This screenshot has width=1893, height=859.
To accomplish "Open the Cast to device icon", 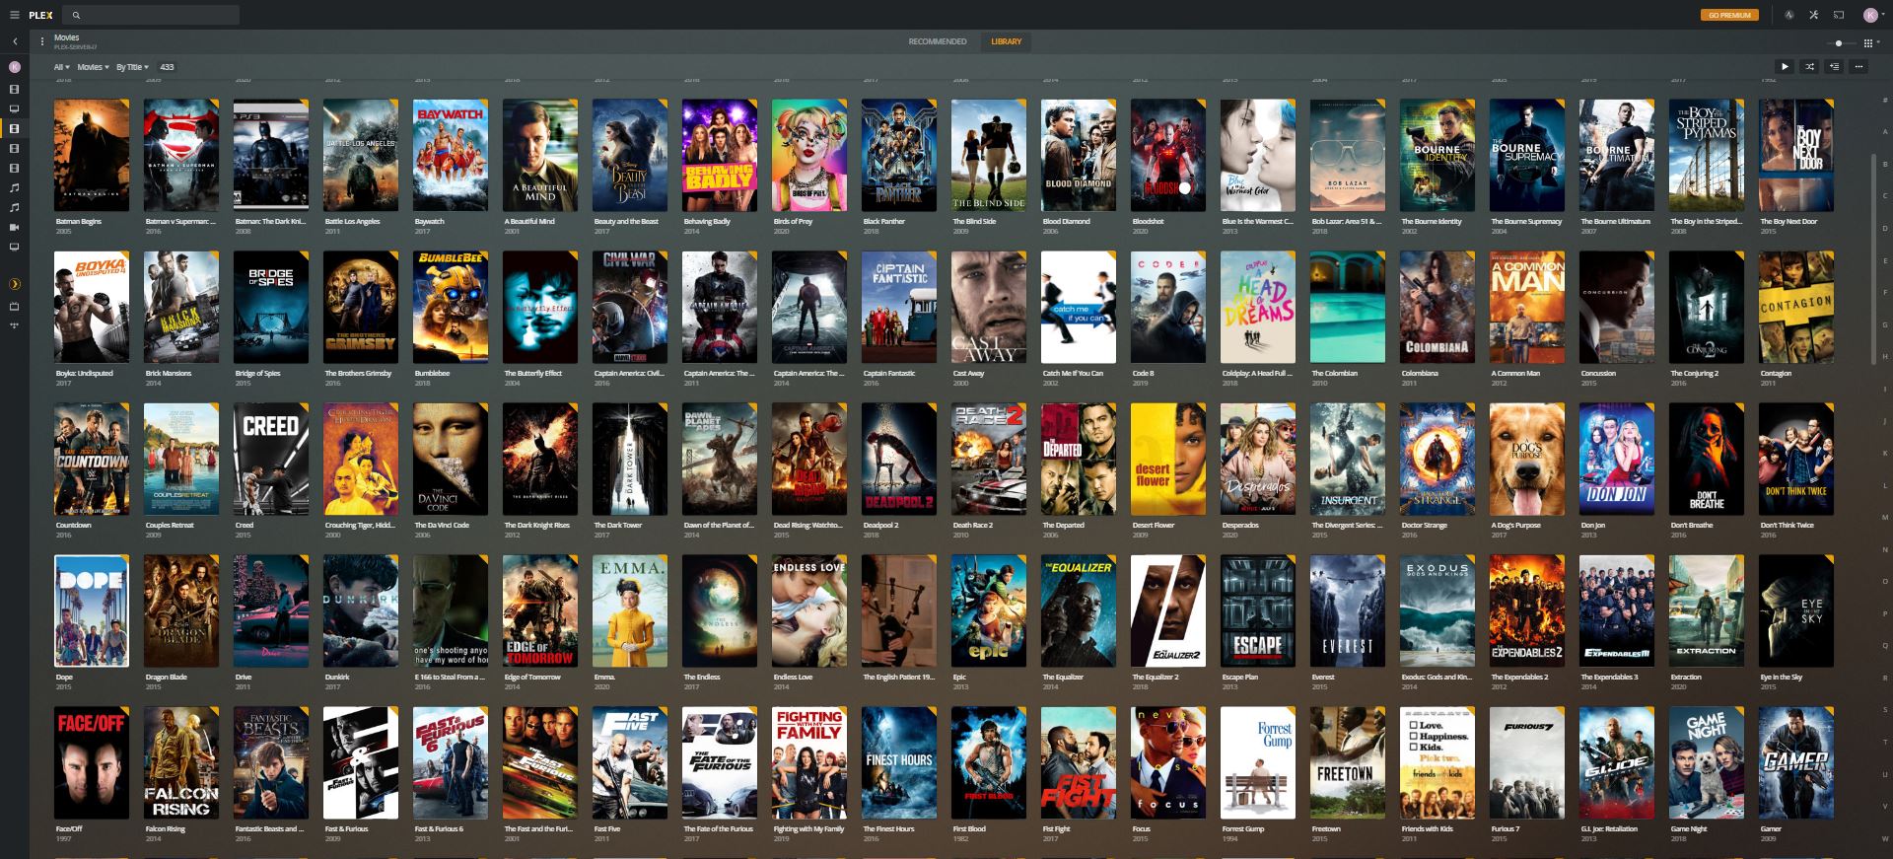I will point(1839,15).
